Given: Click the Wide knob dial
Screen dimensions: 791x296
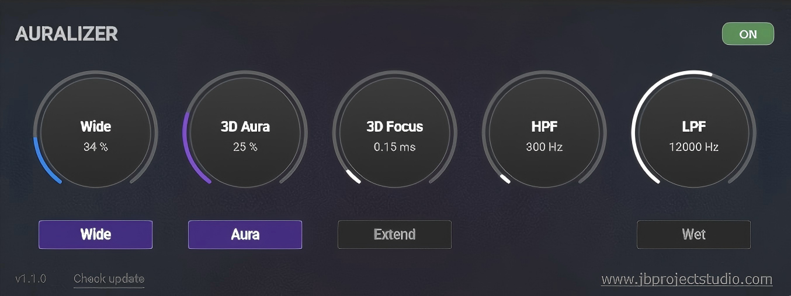Looking at the screenshot, I should [96, 133].
